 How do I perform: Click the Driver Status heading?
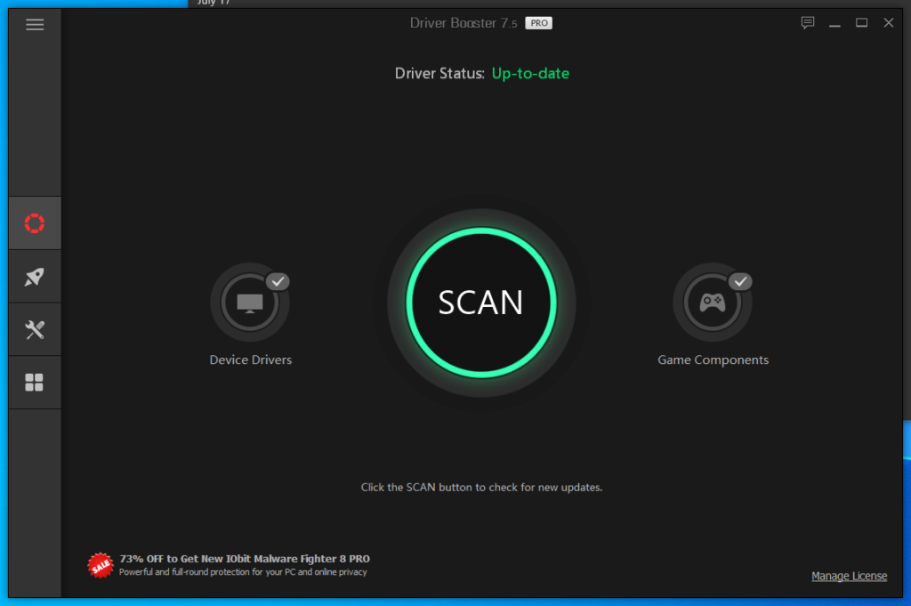point(439,73)
